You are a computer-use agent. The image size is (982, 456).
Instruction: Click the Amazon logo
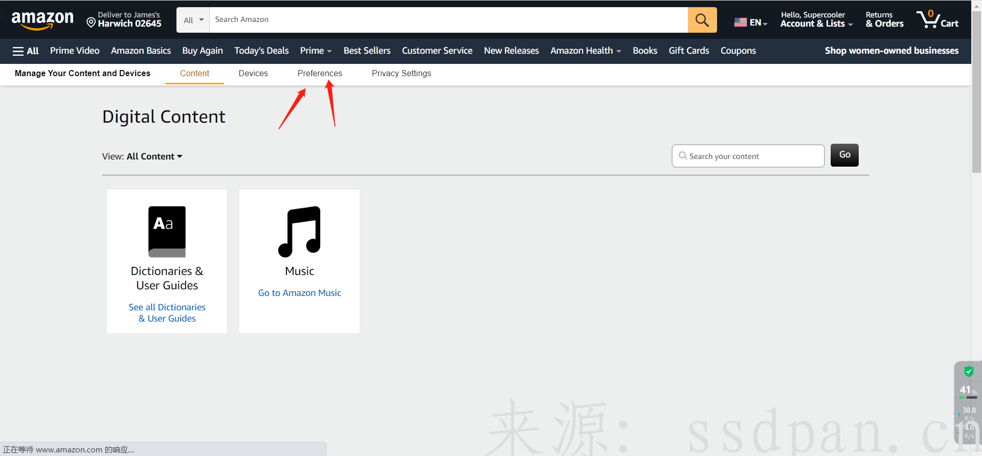[42, 20]
